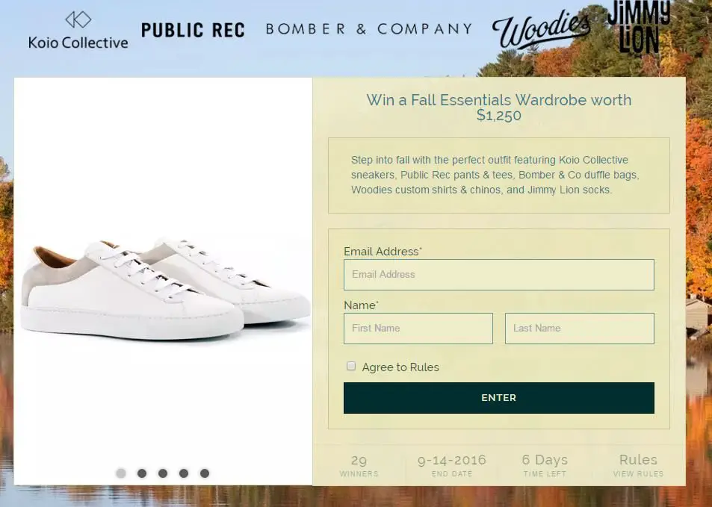Image resolution: width=712 pixels, height=507 pixels.
Task: Click the Email Address input field
Action: point(498,274)
